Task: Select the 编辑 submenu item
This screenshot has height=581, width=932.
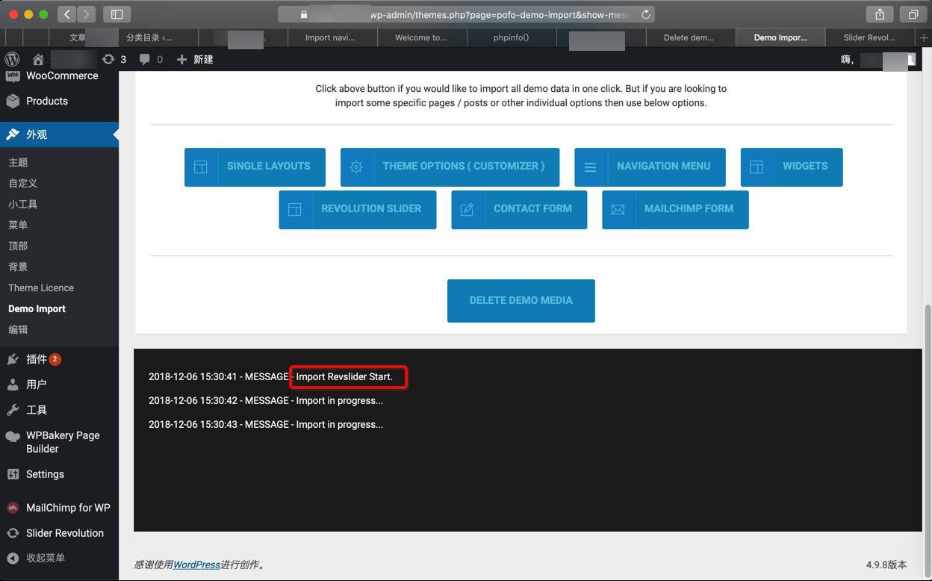Action: tap(18, 329)
